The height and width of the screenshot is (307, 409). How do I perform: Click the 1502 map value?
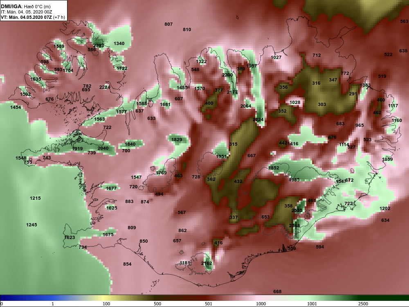point(25,94)
